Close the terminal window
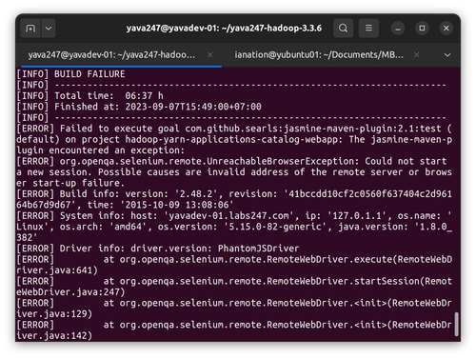This screenshot has height=359, width=476. [446, 29]
